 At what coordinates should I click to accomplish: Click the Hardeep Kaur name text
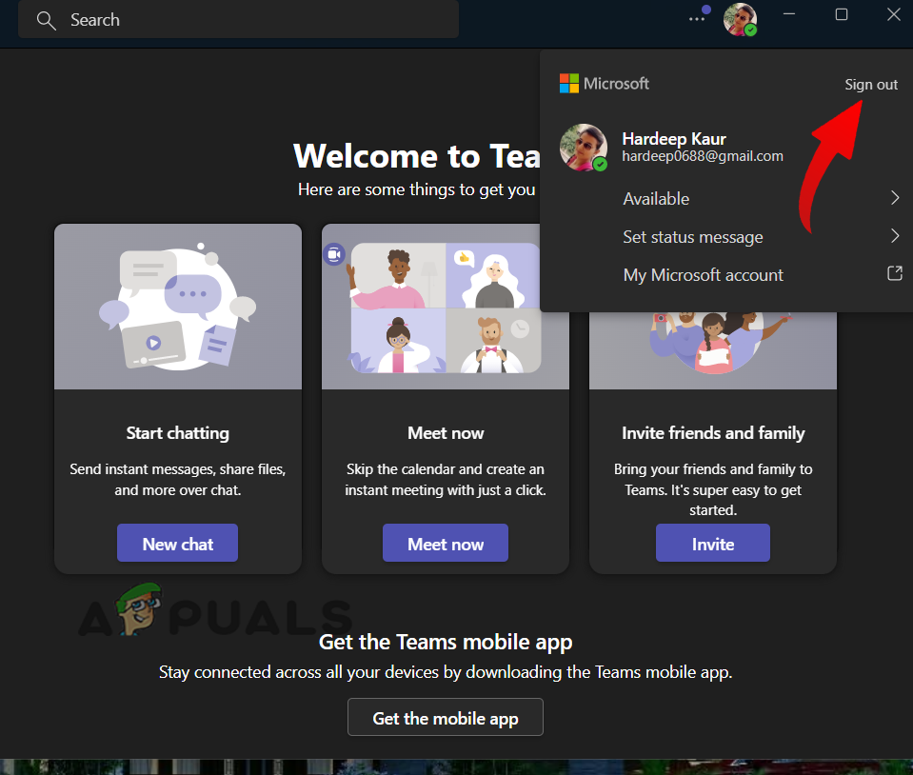click(674, 139)
